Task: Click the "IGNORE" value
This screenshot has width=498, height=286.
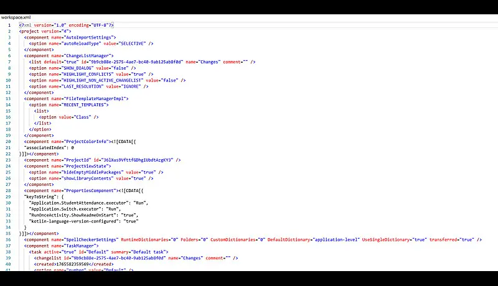Action: 131,86
